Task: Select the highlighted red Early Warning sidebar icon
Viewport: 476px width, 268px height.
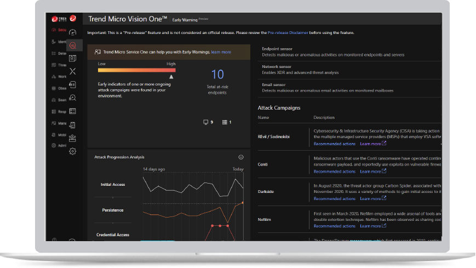Action: tap(72, 45)
